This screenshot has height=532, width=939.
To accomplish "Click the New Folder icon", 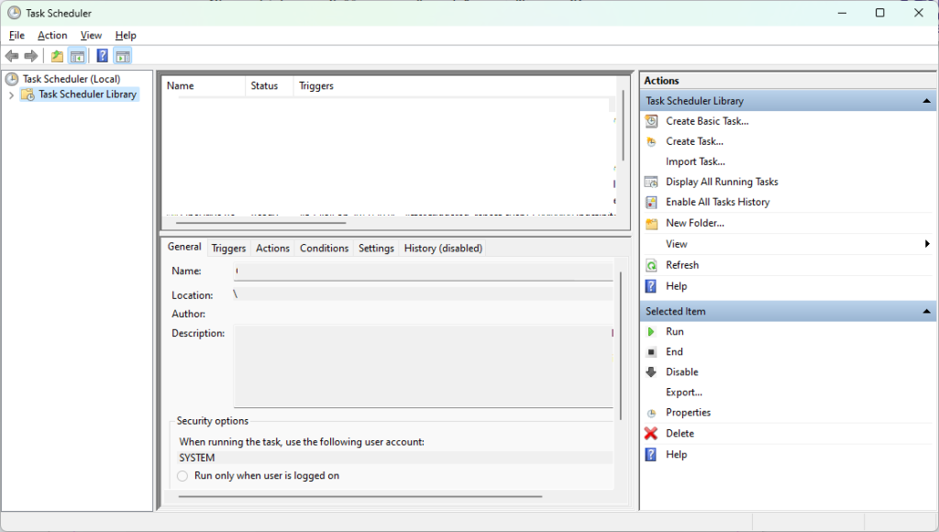I will click(x=652, y=224).
